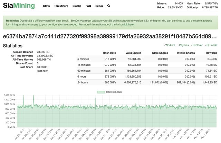Viewport: 221px width, 143px height.
Task: Click All-Time Rewards value 33,190.63 SC
Action: coord(45,56)
